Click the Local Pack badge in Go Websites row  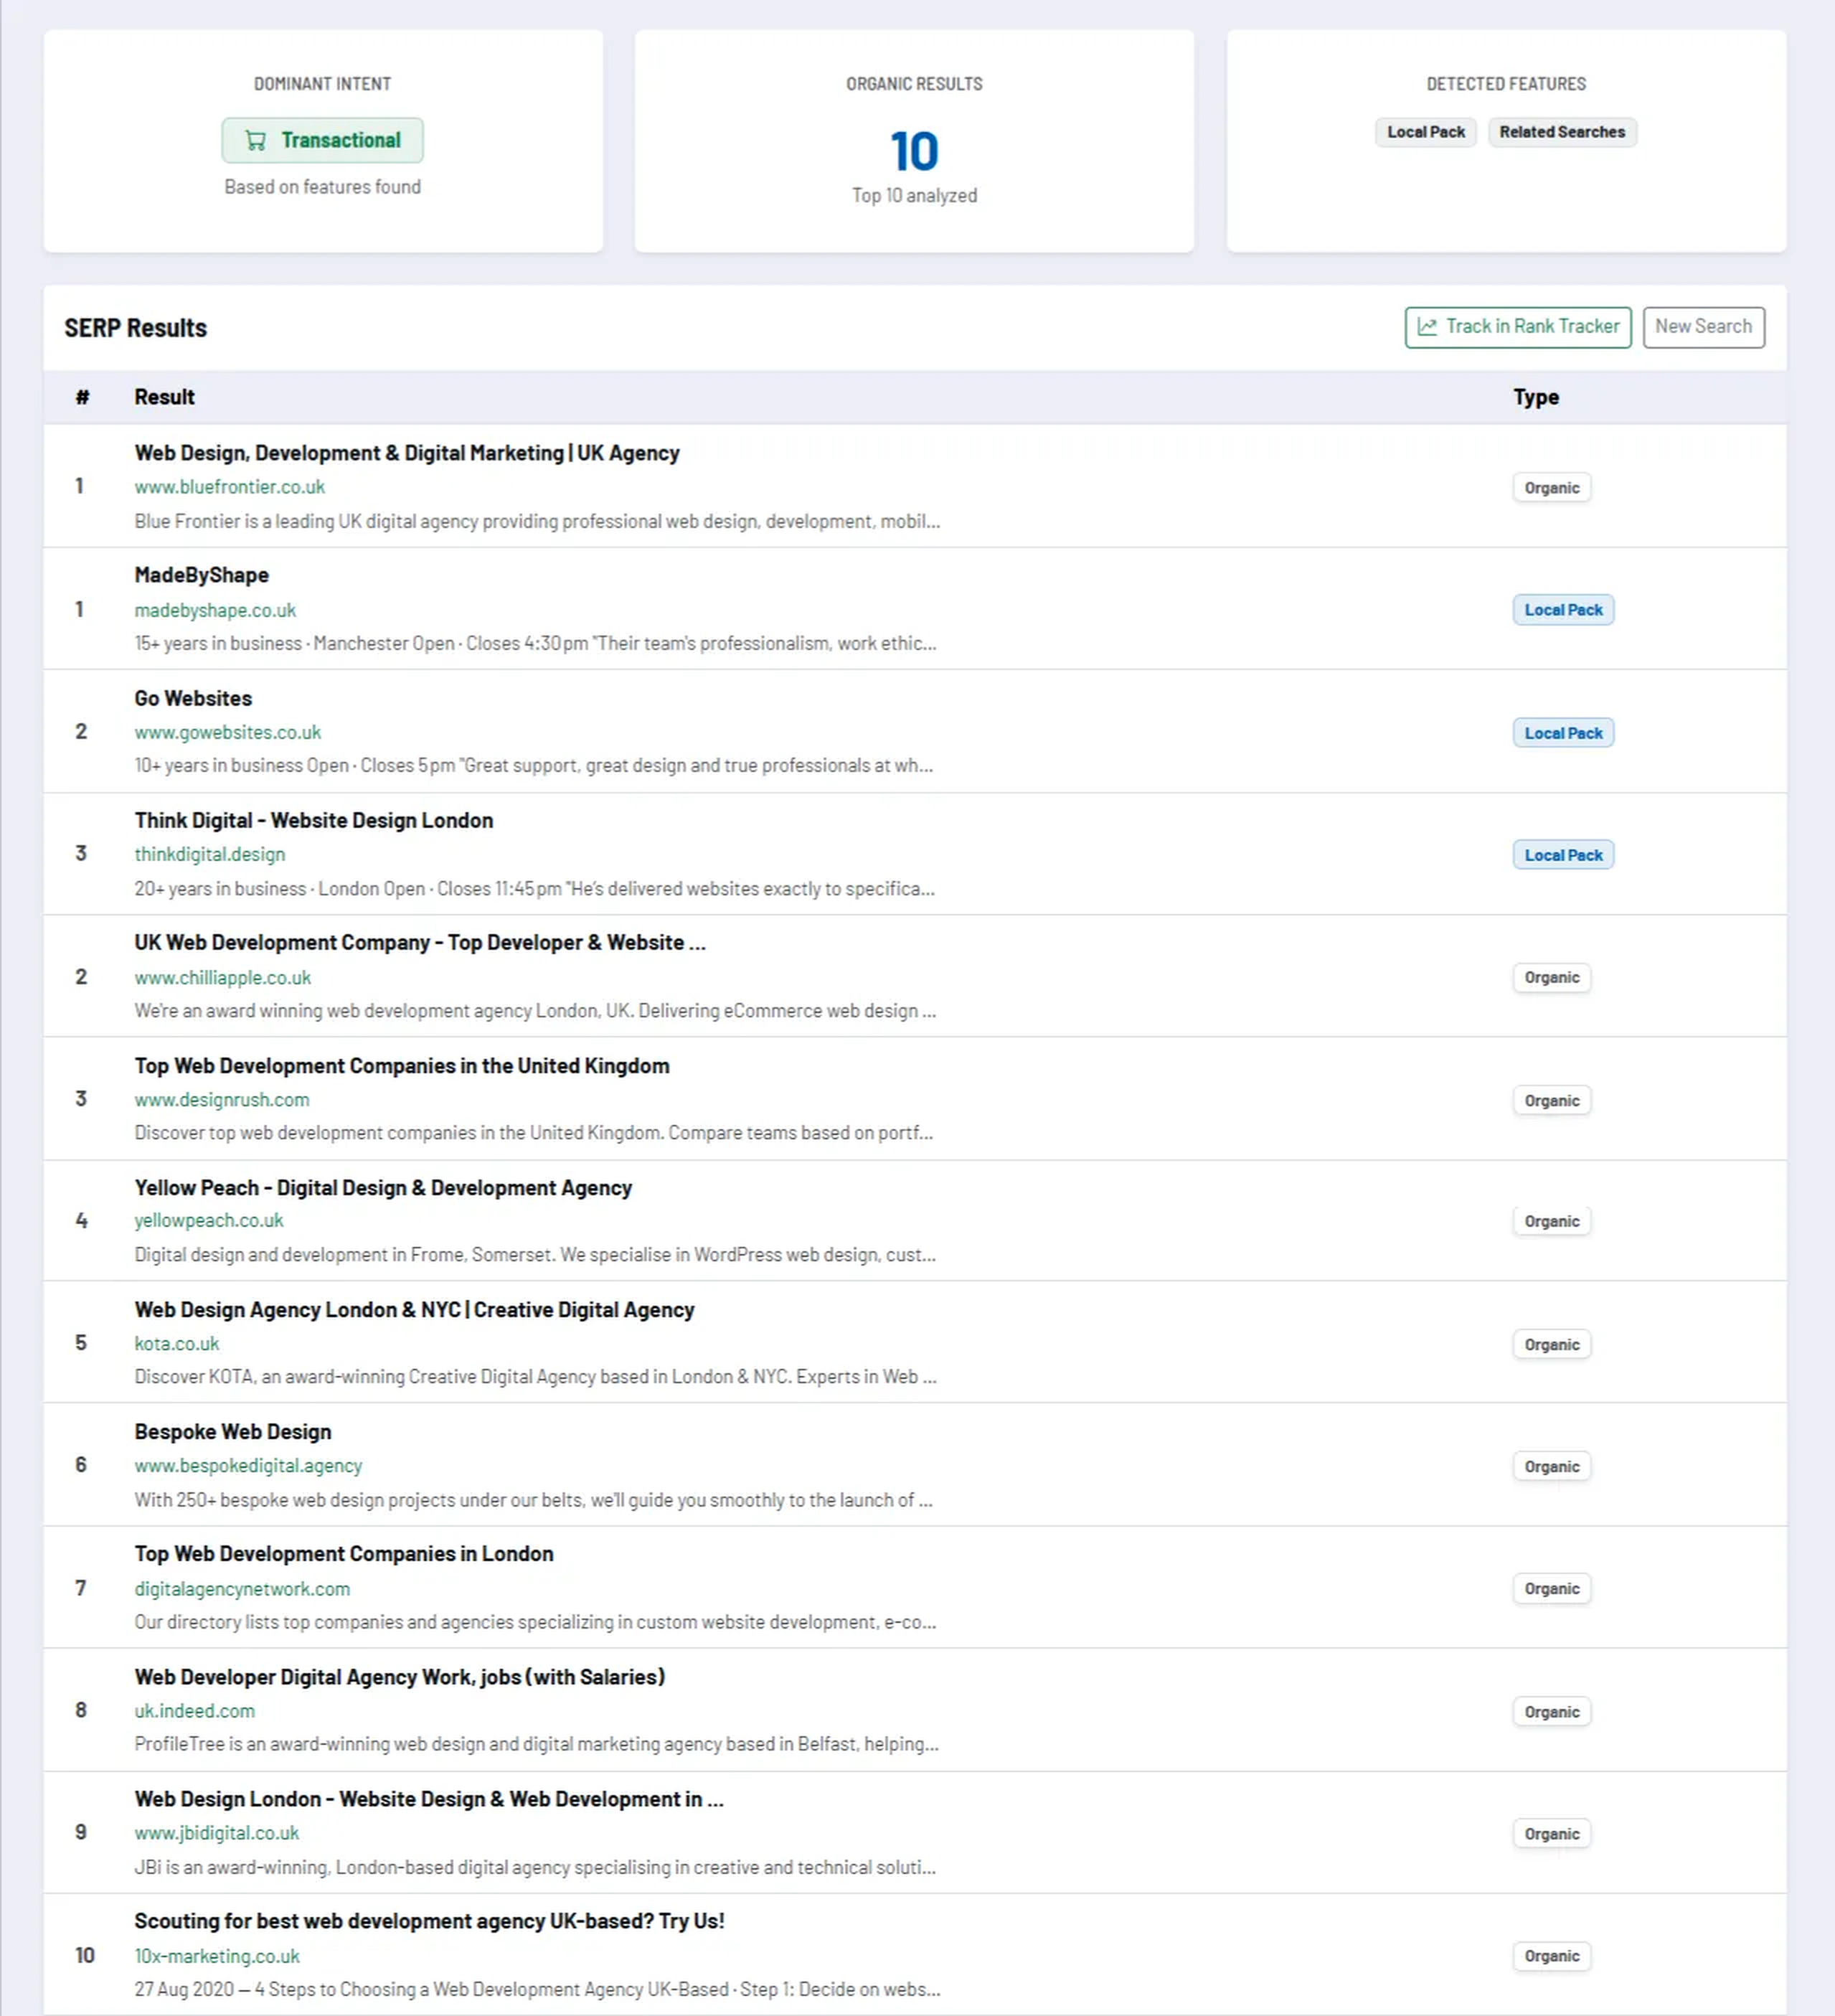coord(1563,733)
